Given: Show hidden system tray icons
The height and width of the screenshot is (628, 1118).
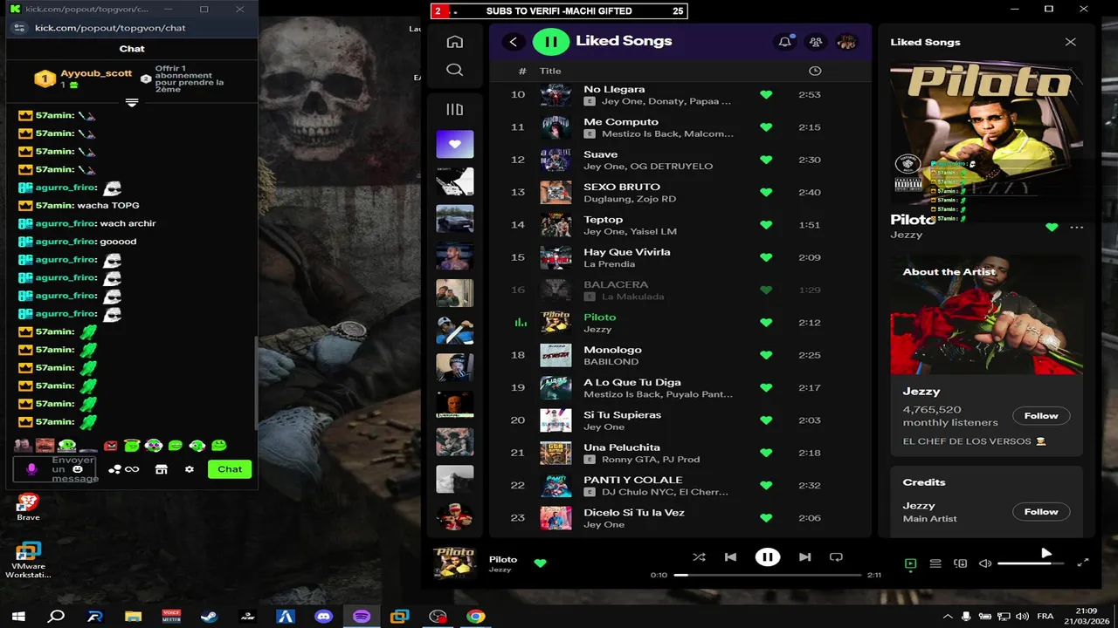Looking at the screenshot, I should coord(948,617).
